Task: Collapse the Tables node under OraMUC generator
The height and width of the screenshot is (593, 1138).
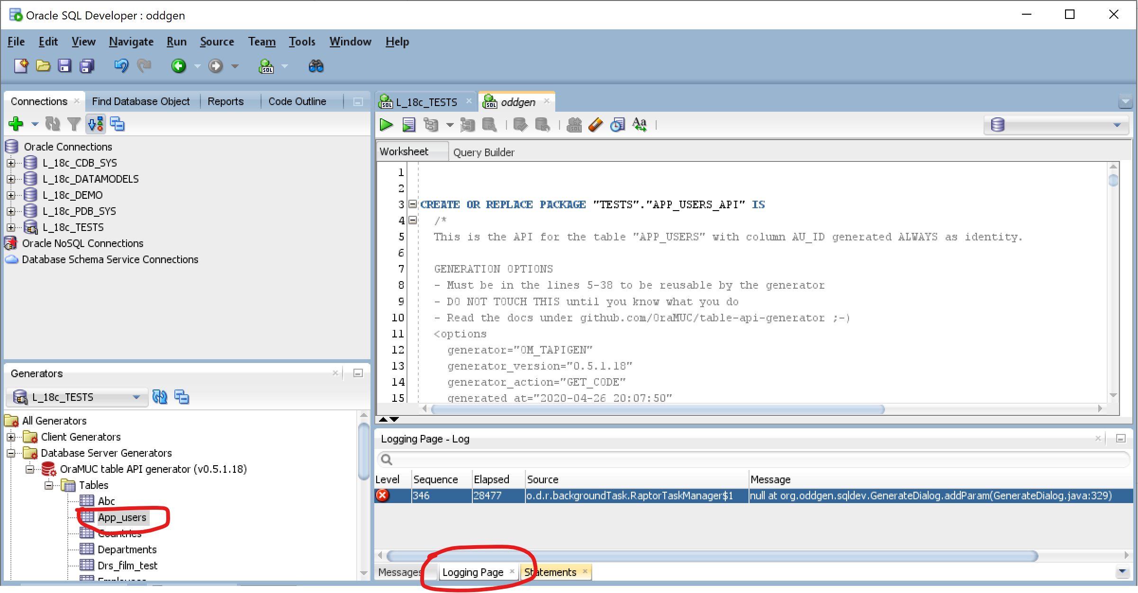Action: (49, 485)
